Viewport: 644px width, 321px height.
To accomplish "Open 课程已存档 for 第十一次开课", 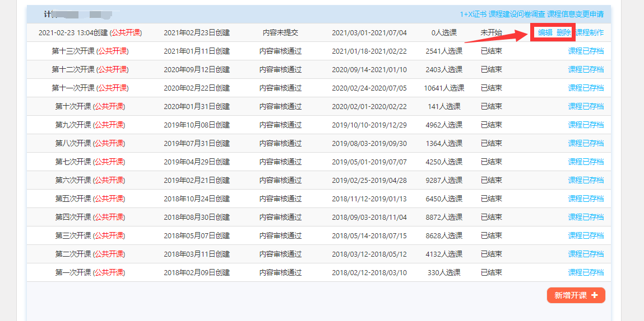I will tap(586, 88).
